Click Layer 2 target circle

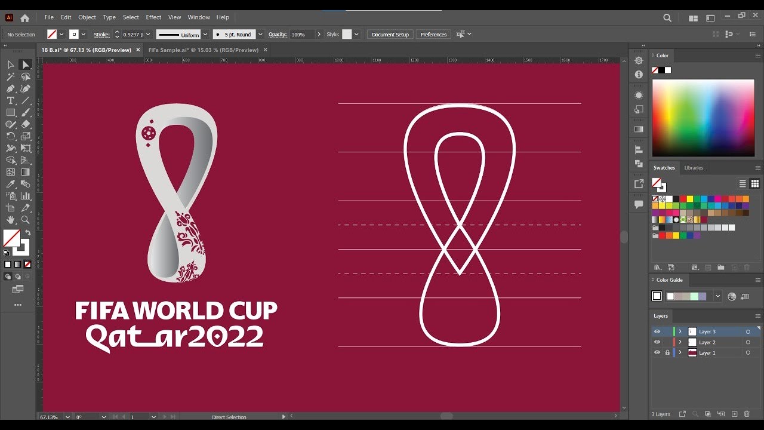click(748, 342)
